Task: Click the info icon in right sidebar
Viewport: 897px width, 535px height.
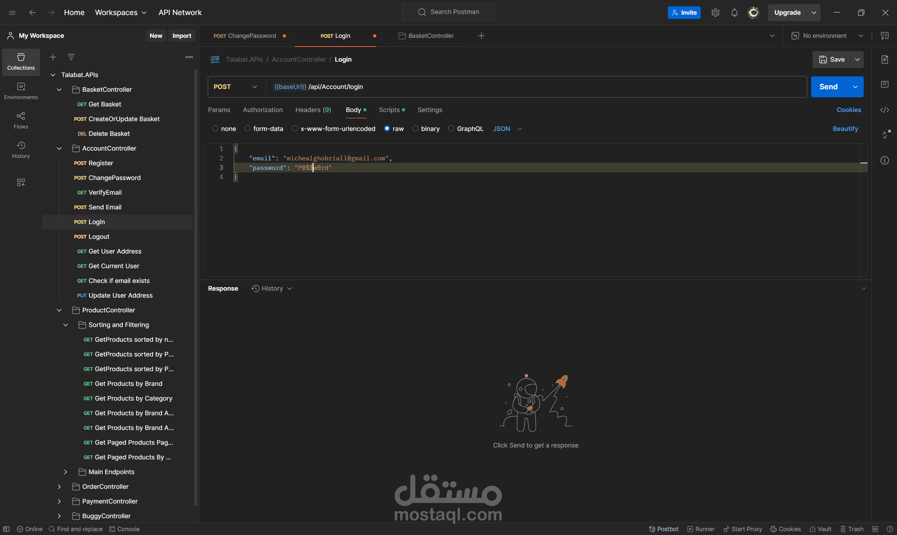Action: 884,160
